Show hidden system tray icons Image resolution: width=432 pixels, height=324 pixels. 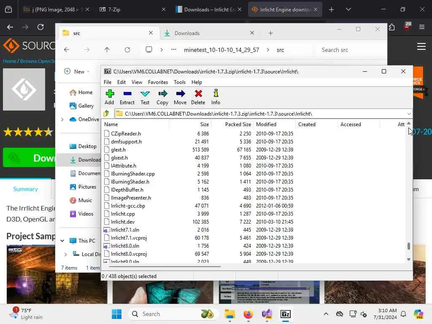tap(326, 314)
